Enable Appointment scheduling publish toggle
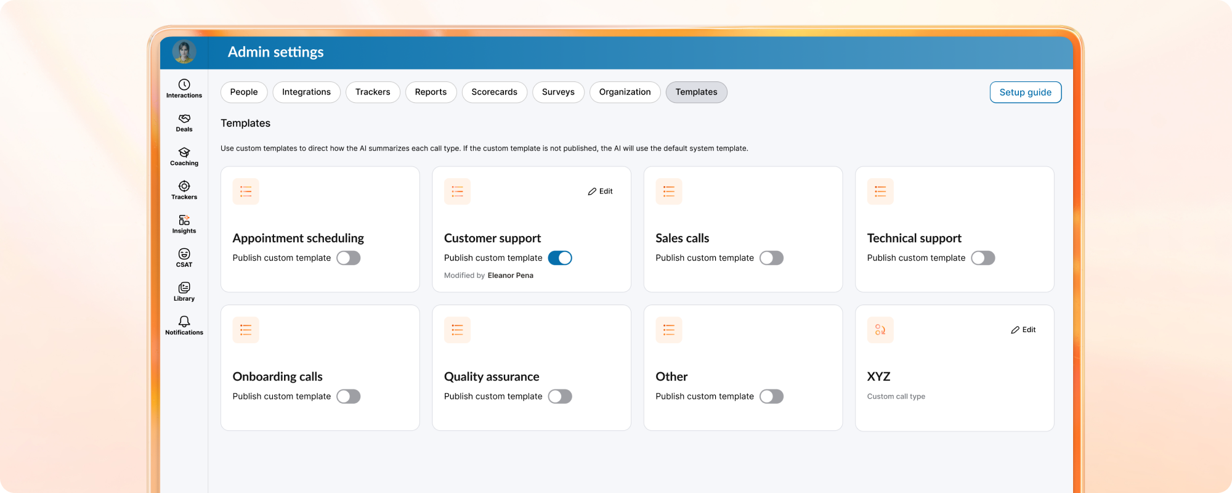 (349, 258)
